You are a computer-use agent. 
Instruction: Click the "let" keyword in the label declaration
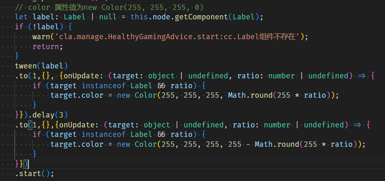point(22,17)
